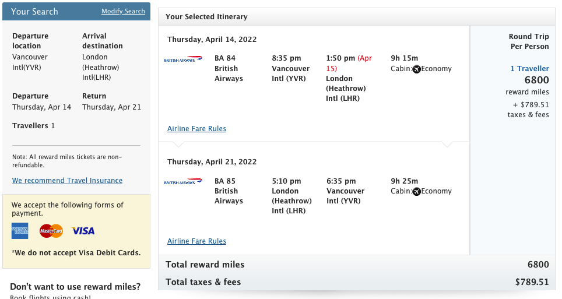The width and height of the screenshot is (562, 299).
Task: Click the Your Search panel header
Action: (34, 12)
